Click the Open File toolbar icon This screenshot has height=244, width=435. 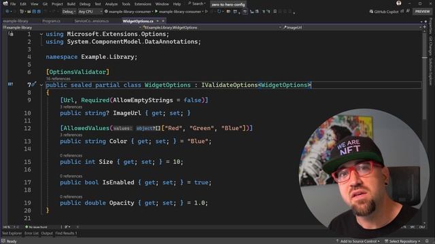pyautogui.click(x=29, y=12)
